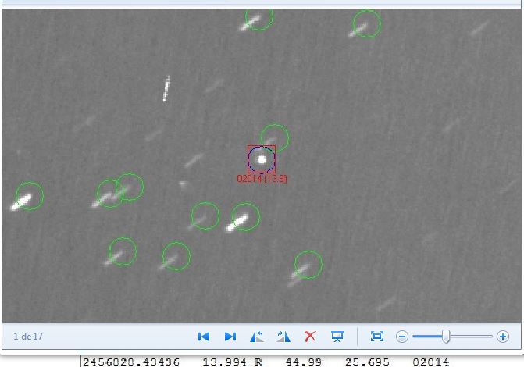This screenshot has height=367, width=524.
Task: Zoom in with the plus button
Action: coord(502,337)
